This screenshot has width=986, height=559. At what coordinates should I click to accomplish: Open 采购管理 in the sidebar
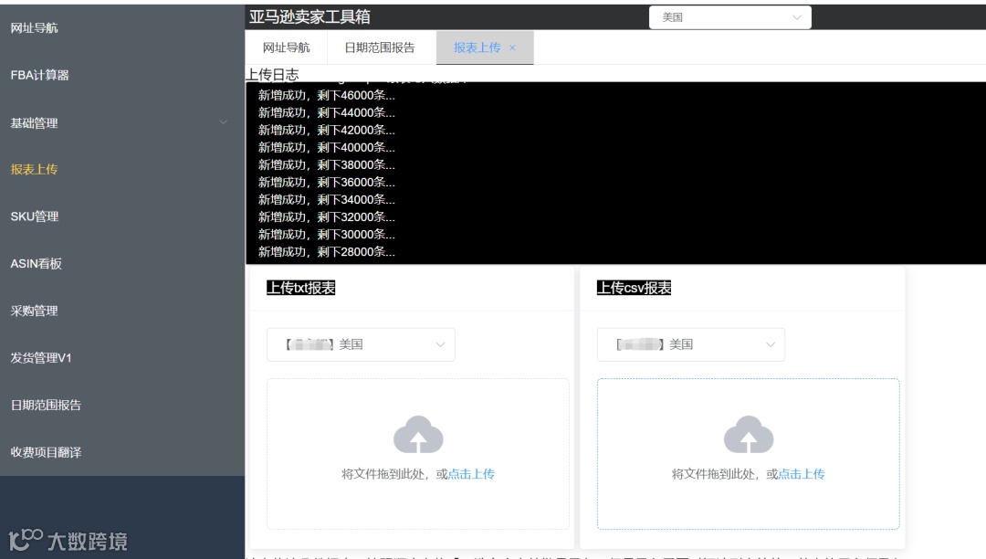(34, 311)
